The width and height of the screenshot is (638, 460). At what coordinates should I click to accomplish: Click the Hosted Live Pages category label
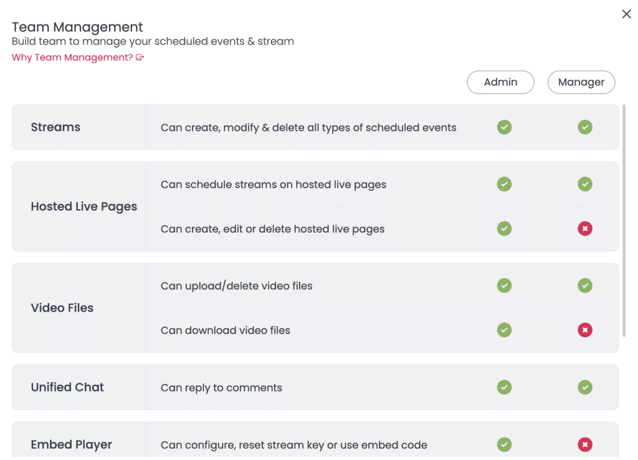pos(84,206)
